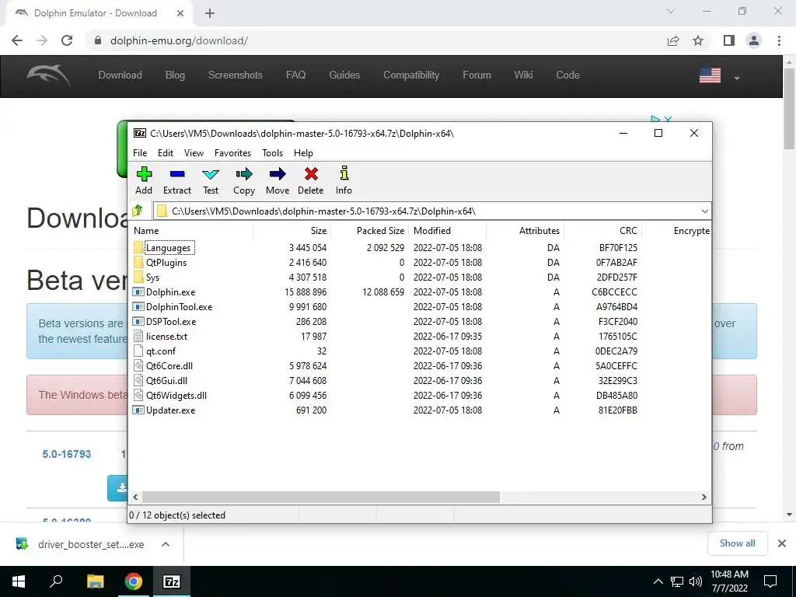Viewport: 796px width, 597px height.
Task: Open the Chrome side panel icon
Action: pyautogui.click(x=729, y=40)
